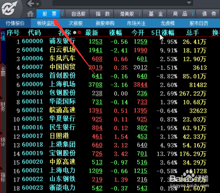Screen dimensions: 220x193
Task: Select the 日照港 stock name
Action: [59, 136]
